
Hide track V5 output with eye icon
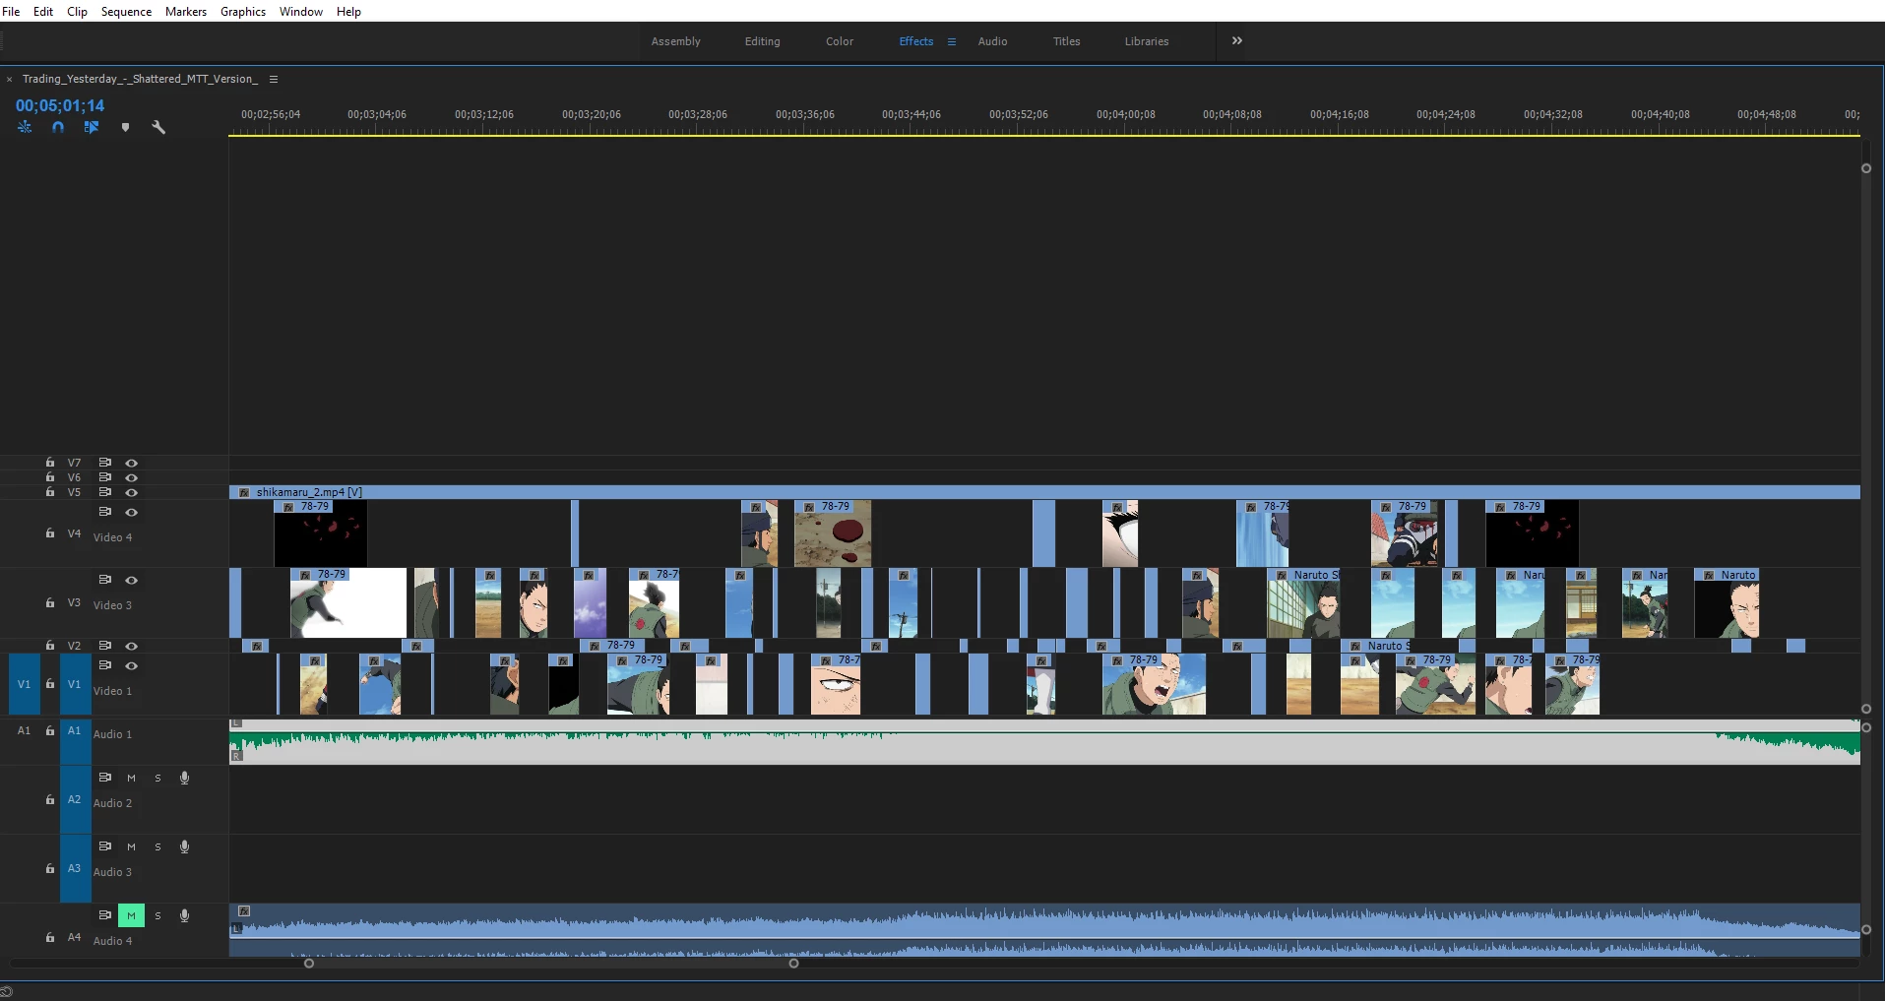131,492
